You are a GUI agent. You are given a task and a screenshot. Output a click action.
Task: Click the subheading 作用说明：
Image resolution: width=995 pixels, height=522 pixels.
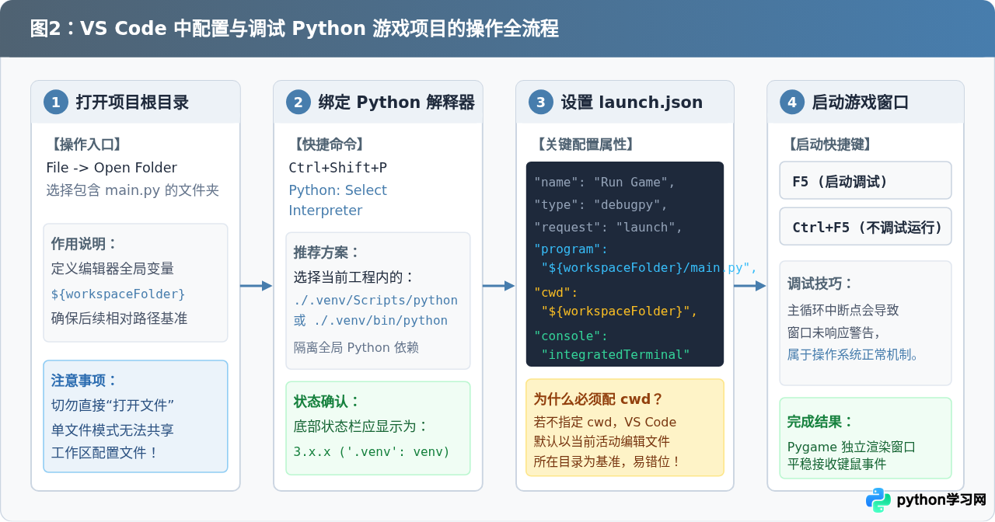pyautogui.click(x=84, y=243)
